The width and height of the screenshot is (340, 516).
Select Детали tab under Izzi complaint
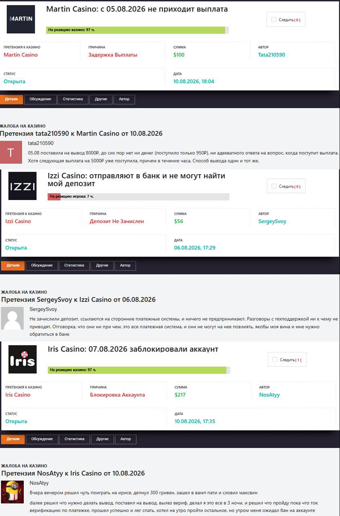pyautogui.click(x=13, y=266)
